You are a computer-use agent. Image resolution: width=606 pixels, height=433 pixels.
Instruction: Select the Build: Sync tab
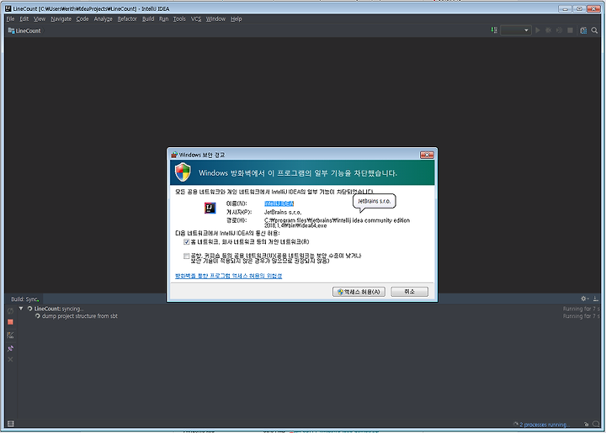pos(24,299)
